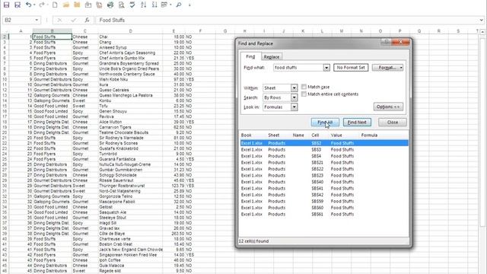Sort results by Sheet column header
This screenshot has width=487, height=274.
274,135
